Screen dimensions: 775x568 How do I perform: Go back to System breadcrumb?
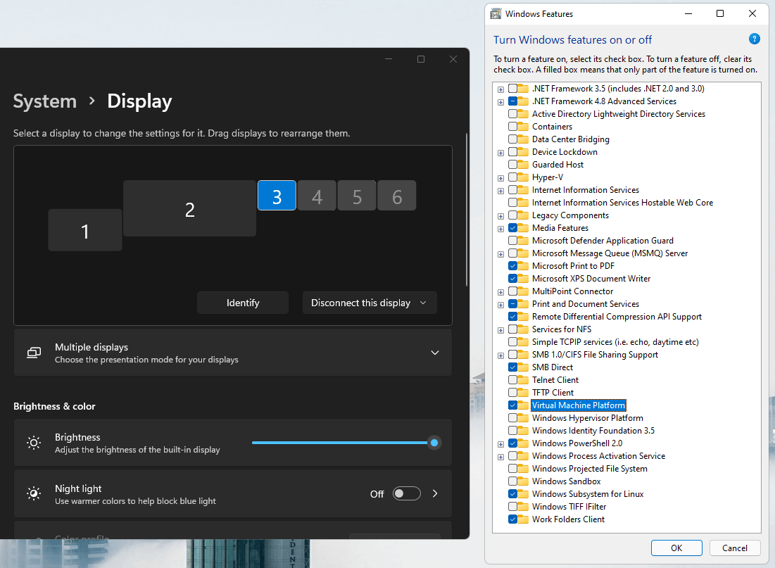(45, 101)
